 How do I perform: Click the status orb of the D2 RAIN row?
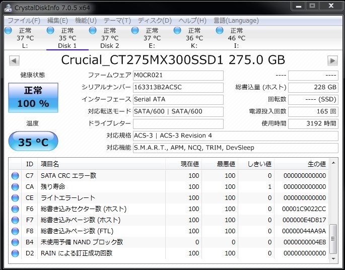pos(15,253)
